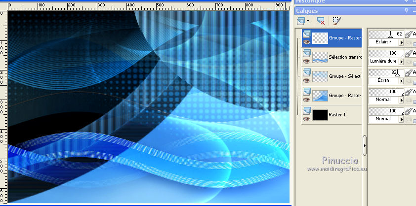The image size is (416, 206).
Task: Click the opacity slider set to 82
Action: (386, 72)
